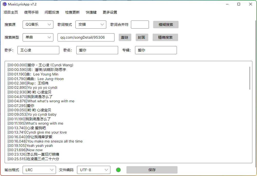Screen dimensions: 257x176
Task: Click the 专辑 field containing 爱你
Action: (156, 50)
